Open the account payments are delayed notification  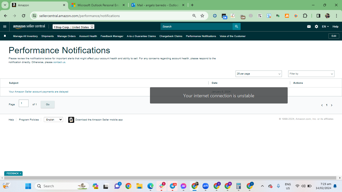coord(39,92)
